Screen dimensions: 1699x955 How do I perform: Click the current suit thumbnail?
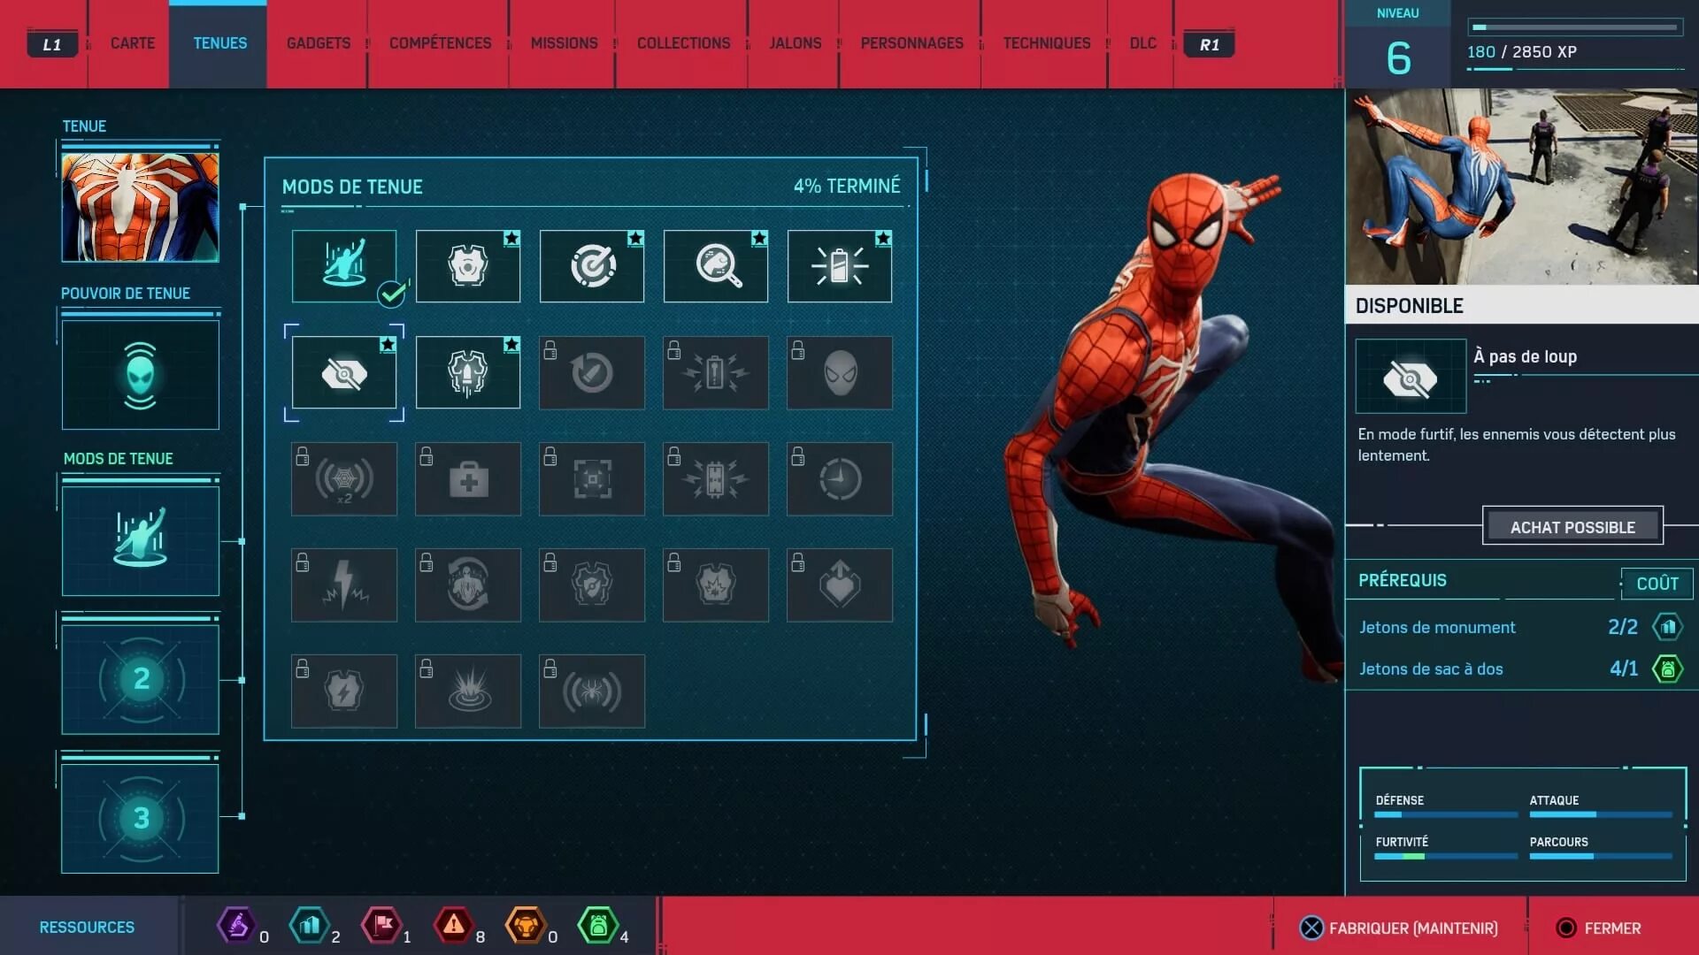140,208
